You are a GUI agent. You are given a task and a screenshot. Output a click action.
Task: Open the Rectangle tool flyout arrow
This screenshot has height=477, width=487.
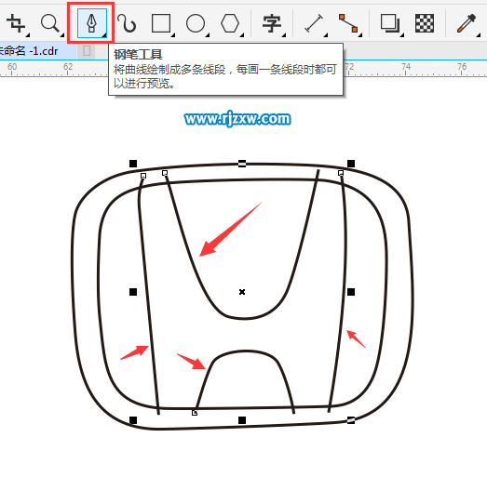coord(173,35)
